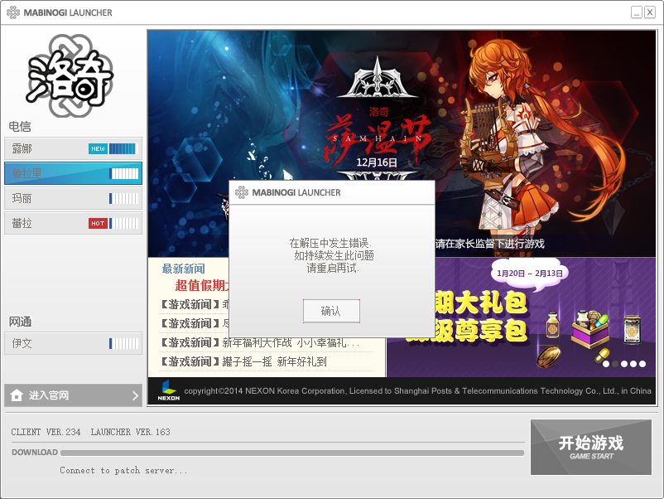Screen dimensions: 664x499
Task: Select the 鲁拉里 server
Action: click(x=73, y=173)
